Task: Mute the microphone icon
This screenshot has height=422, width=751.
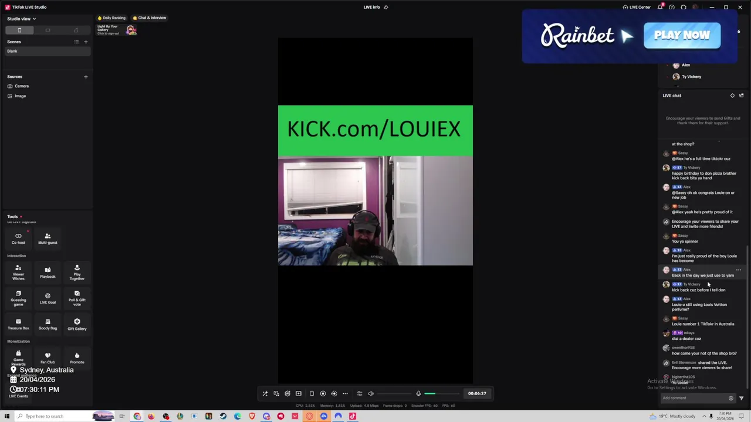Action: 418,393
